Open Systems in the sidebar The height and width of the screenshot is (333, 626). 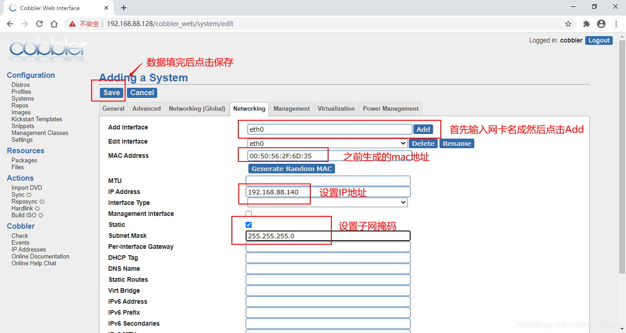[x=22, y=98]
